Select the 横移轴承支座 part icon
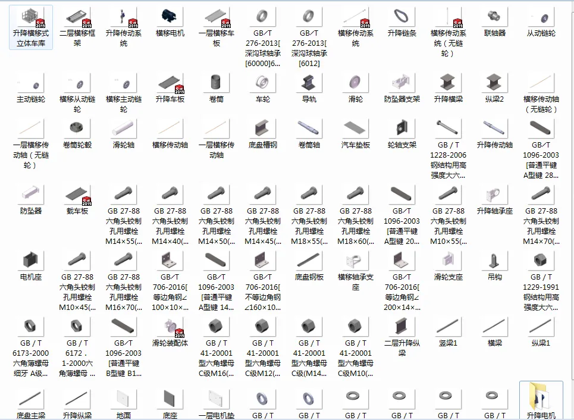The height and width of the screenshot is (420, 574). 356,261
